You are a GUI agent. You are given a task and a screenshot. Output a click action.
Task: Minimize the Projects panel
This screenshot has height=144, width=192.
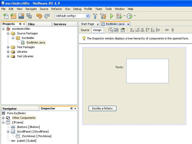pyautogui.click(x=20, y=24)
